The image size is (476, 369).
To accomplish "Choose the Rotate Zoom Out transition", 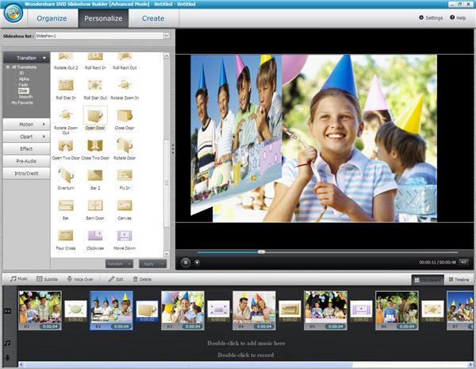I will [x=66, y=115].
